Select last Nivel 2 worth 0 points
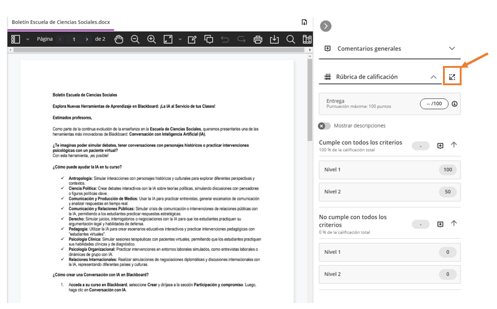Viewport: 497px width, 309px height. [390, 274]
